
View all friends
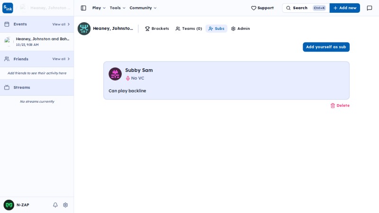pyautogui.click(x=61, y=59)
